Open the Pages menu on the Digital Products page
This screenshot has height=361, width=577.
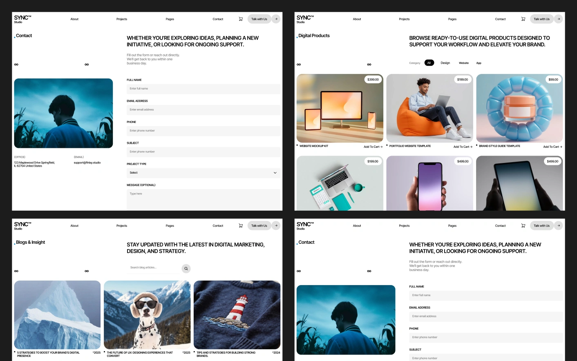[452, 19]
